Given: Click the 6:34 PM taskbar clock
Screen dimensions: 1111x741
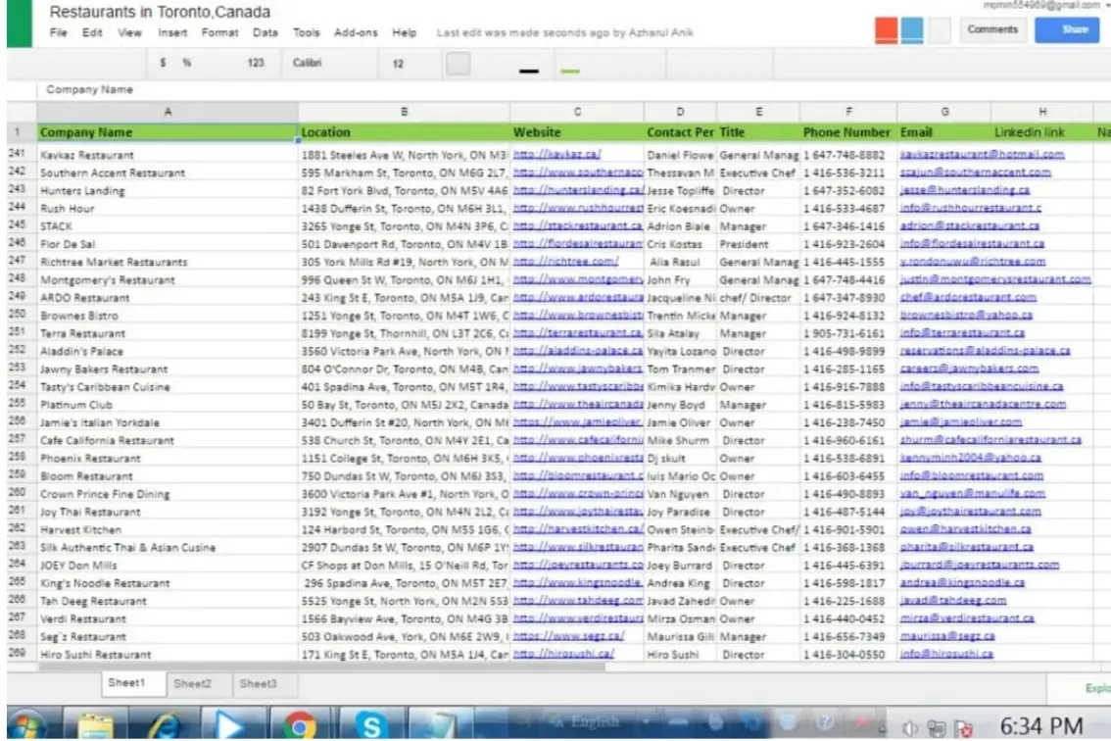Looking at the screenshot, I should (x=1040, y=726).
